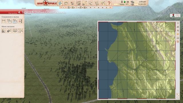Click the red plus in hotbar
The height and width of the screenshot is (103, 183).
pos(110,8)
